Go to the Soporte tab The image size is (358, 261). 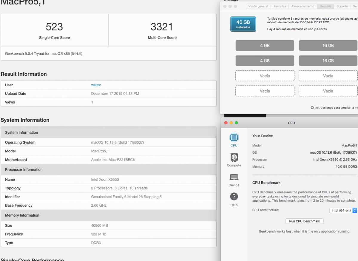coord(342,6)
